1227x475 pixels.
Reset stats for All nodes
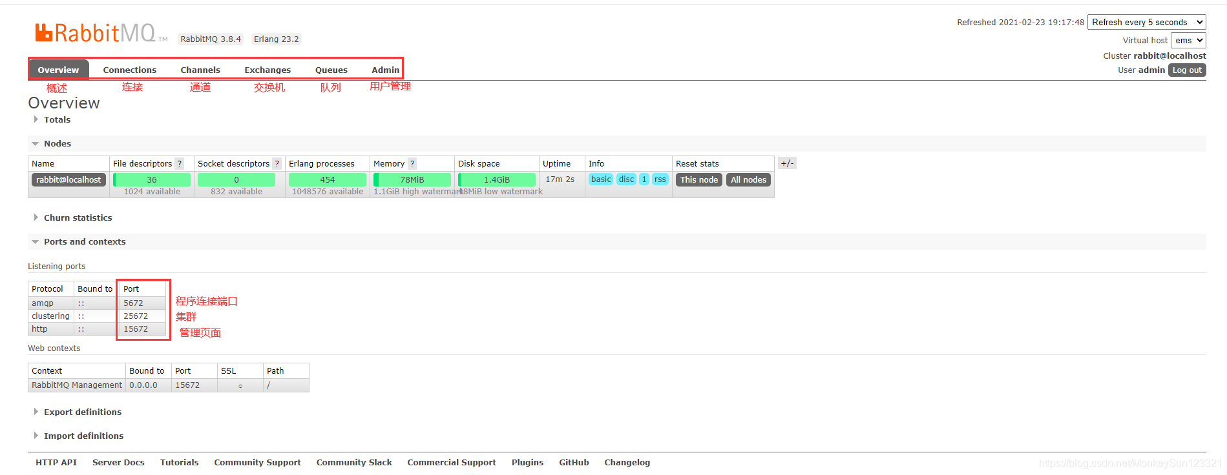point(748,179)
